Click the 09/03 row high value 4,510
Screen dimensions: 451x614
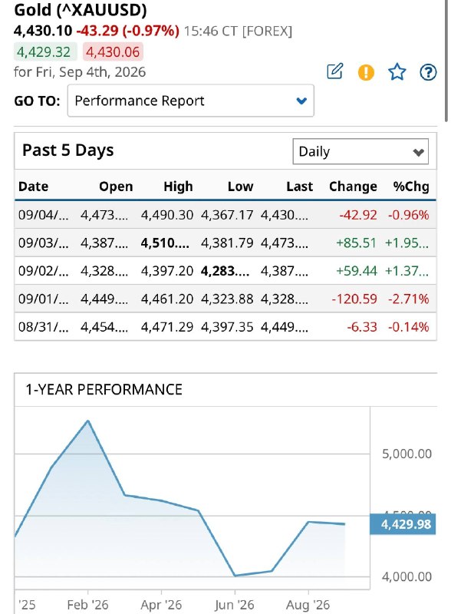click(165, 243)
